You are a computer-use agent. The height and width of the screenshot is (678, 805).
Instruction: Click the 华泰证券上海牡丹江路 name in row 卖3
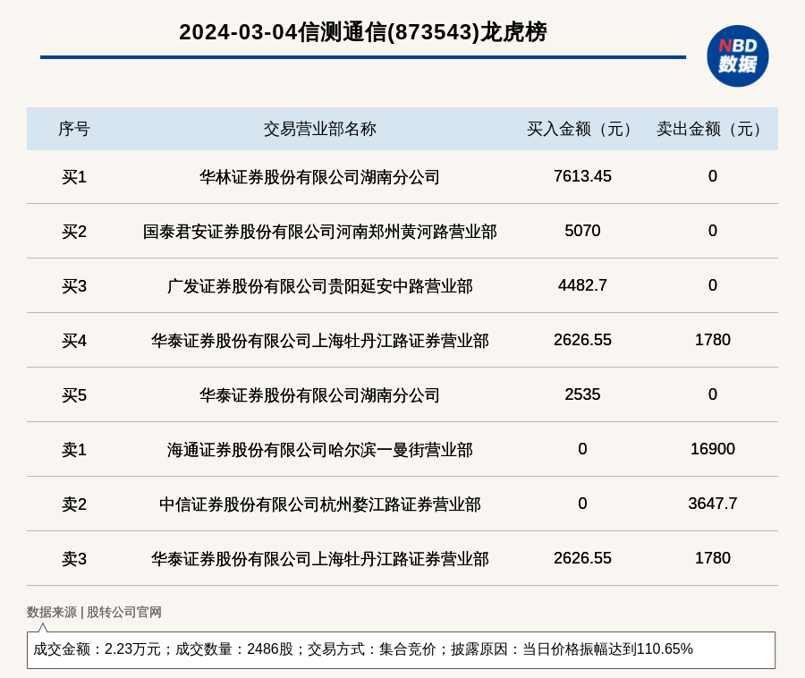point(320,559)
